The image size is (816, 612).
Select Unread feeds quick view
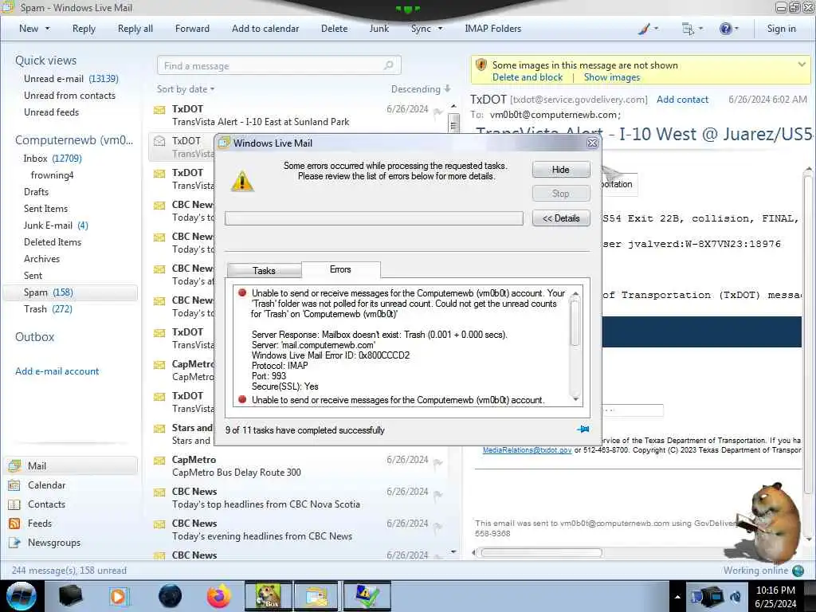coord(51,112)
